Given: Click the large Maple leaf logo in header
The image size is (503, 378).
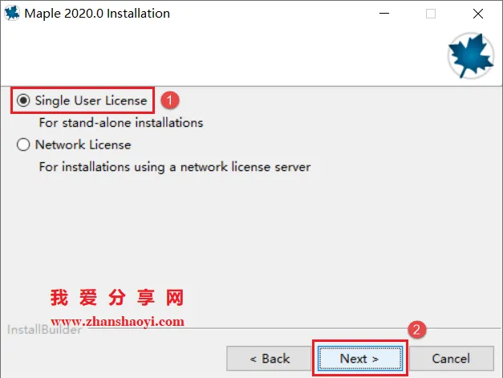Looking at the screenshot, I should (471, 55).
